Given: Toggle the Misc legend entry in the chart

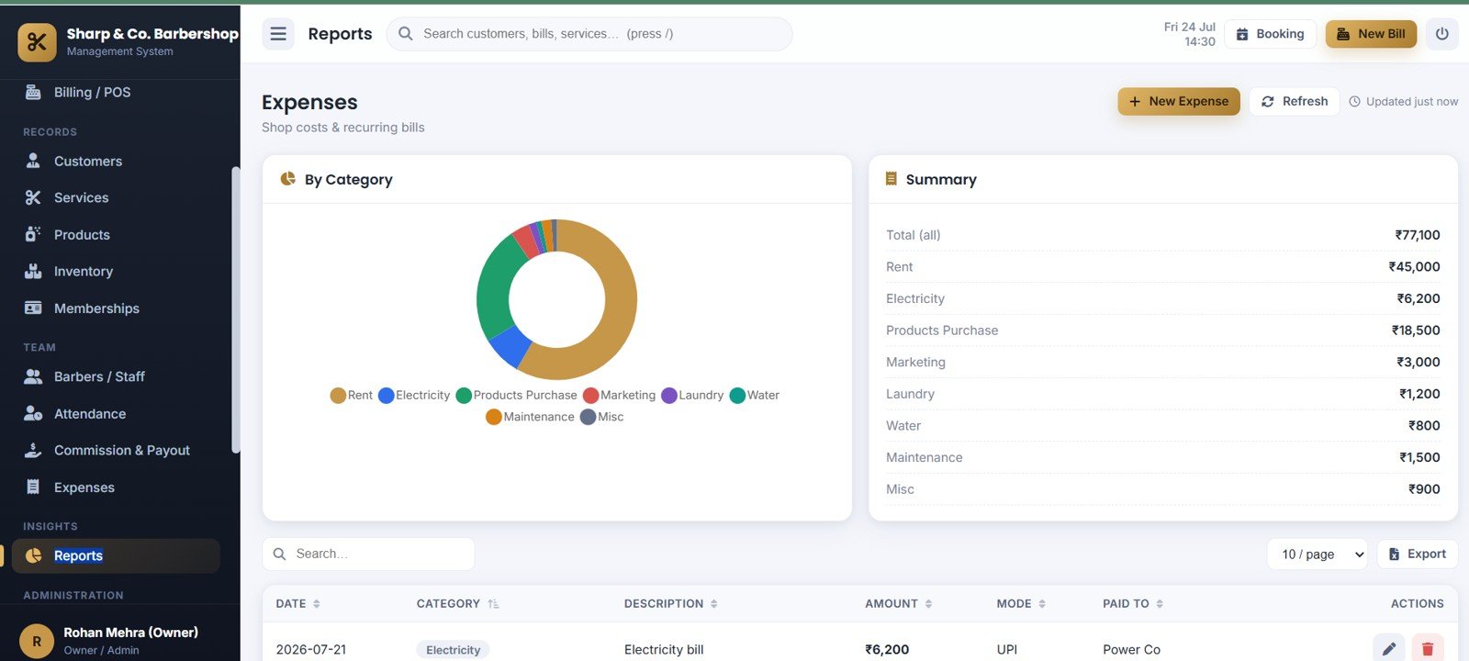Looking at the screenshot, I should point(602,417).
